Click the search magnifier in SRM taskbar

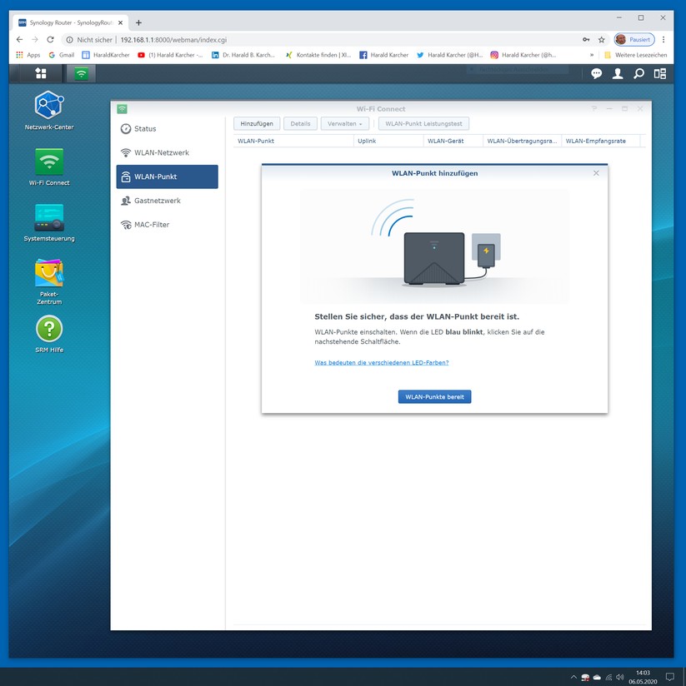638,73
